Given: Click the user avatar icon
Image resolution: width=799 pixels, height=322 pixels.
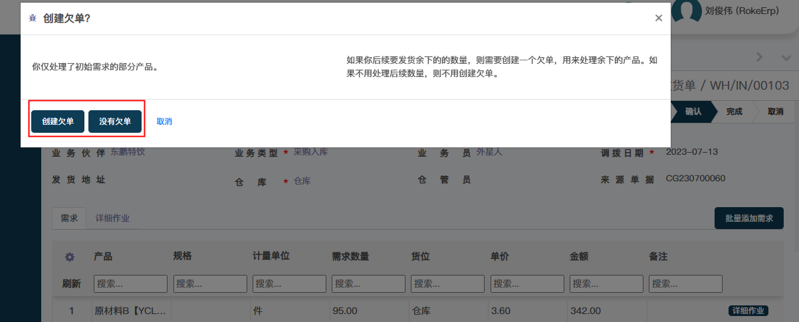Looking at the screenshot, I should click(x=687, y=11).
